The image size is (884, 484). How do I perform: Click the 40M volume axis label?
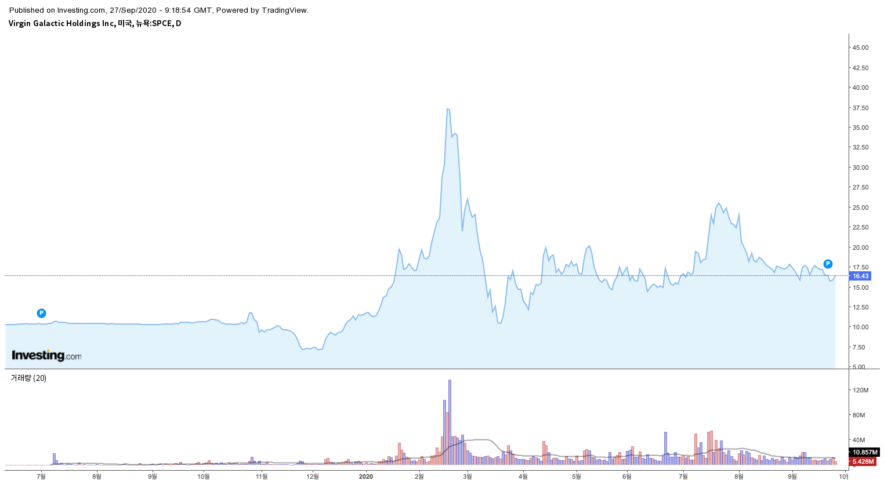[858, 440]
